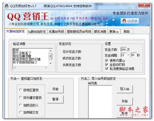
Task: Open the 3g版QQ加好友 tab
Action: tap(37, 32)
